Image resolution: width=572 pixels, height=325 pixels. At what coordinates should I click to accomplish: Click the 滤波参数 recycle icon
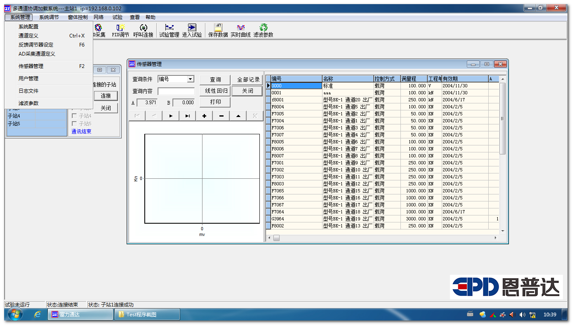tap(264, 30)
